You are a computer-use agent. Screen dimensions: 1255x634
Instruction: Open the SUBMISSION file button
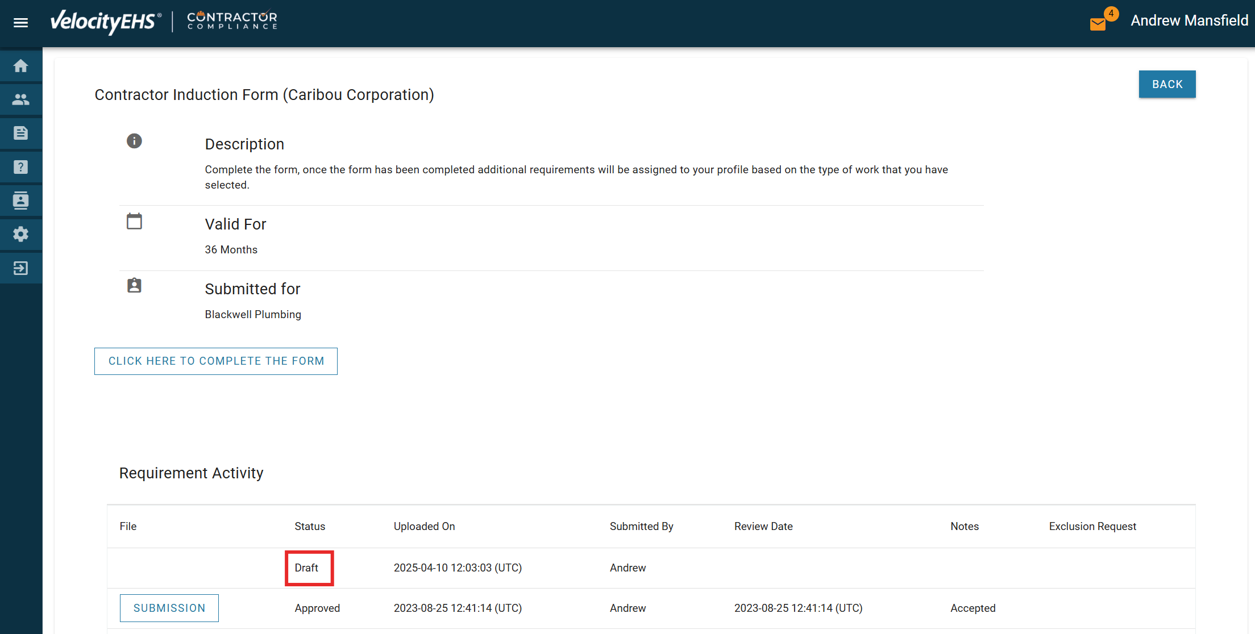(x=169, y=608)
